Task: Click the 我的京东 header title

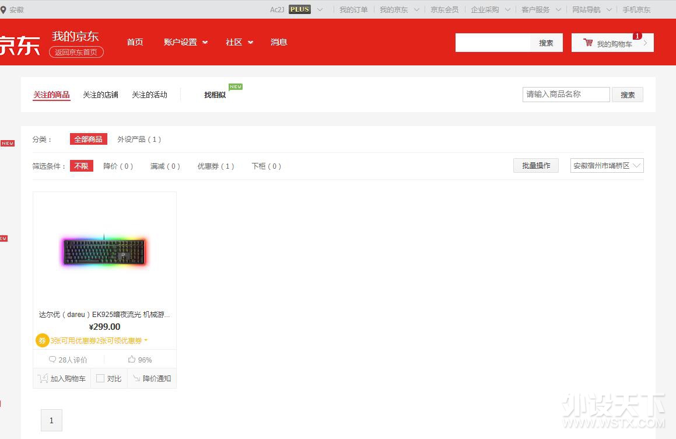Action: coord(75,36)
